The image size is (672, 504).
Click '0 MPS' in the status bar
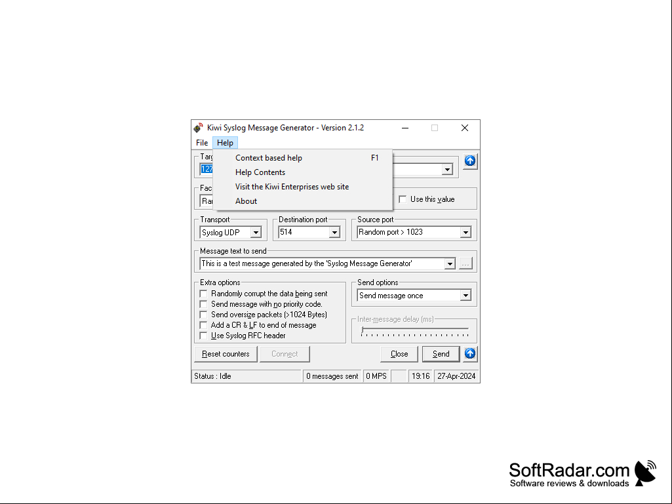(x=376, y=376)
